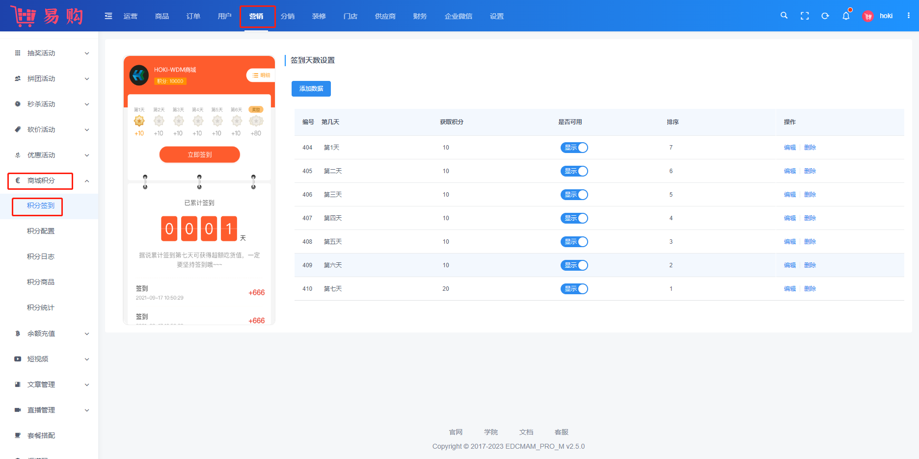The width and height of the screenshot is (919, 459).
Task: Open the notification bell
Action: point(846,16)
